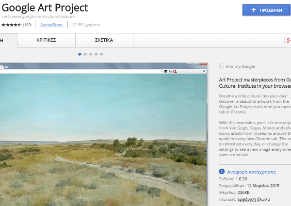Follow the Διασκέδαση category link
This screenshot has width=291, height=206.
click(x=51, y=25)
